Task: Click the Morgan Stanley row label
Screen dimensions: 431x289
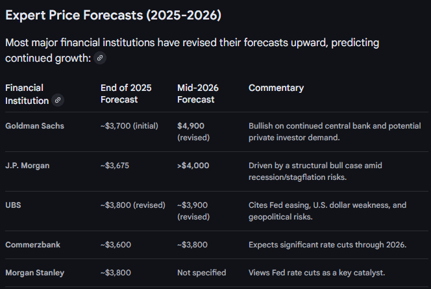Action: (34, 273)
